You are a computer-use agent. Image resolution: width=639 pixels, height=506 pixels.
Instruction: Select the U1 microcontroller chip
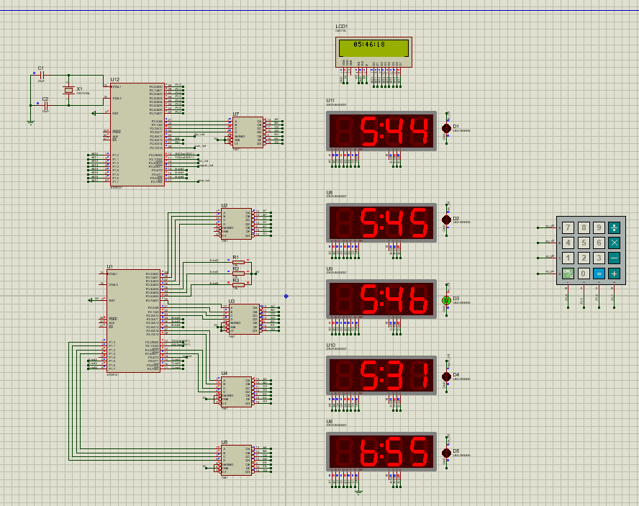[x=133, y=321]
